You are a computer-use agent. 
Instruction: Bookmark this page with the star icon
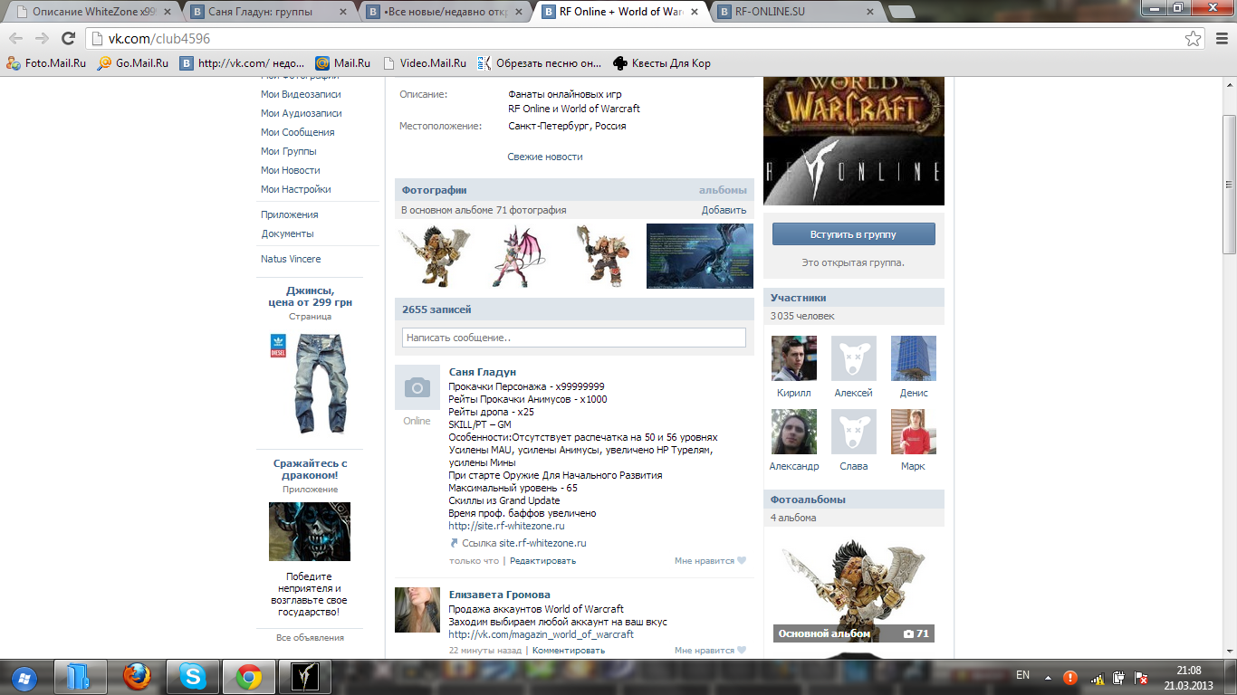(x=1194, y=39)
